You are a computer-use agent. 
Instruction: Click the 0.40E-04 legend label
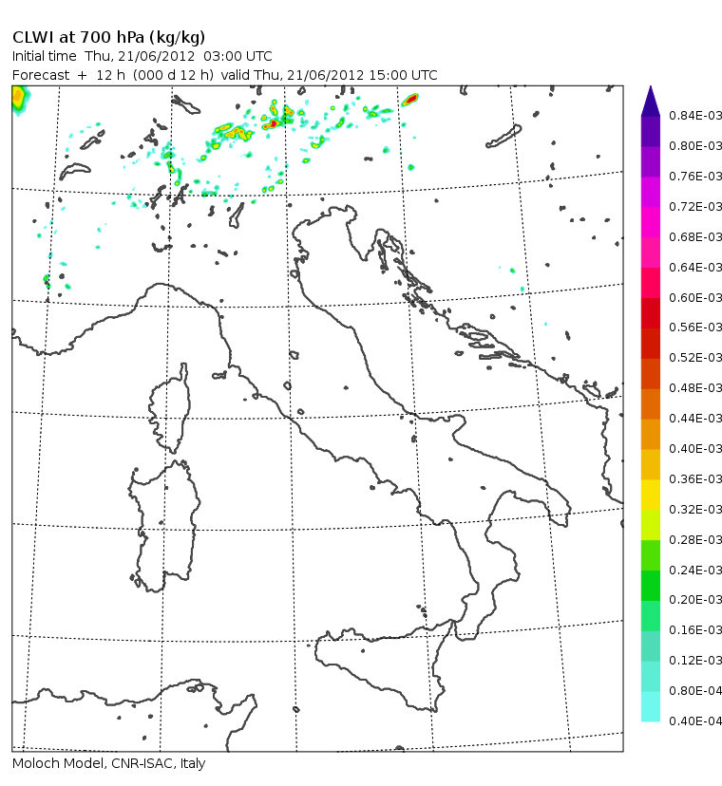coord(695,720)
